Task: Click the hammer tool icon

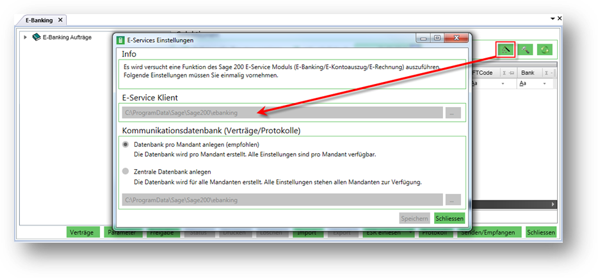Action: pyautogui.click(x=526, y=49)
